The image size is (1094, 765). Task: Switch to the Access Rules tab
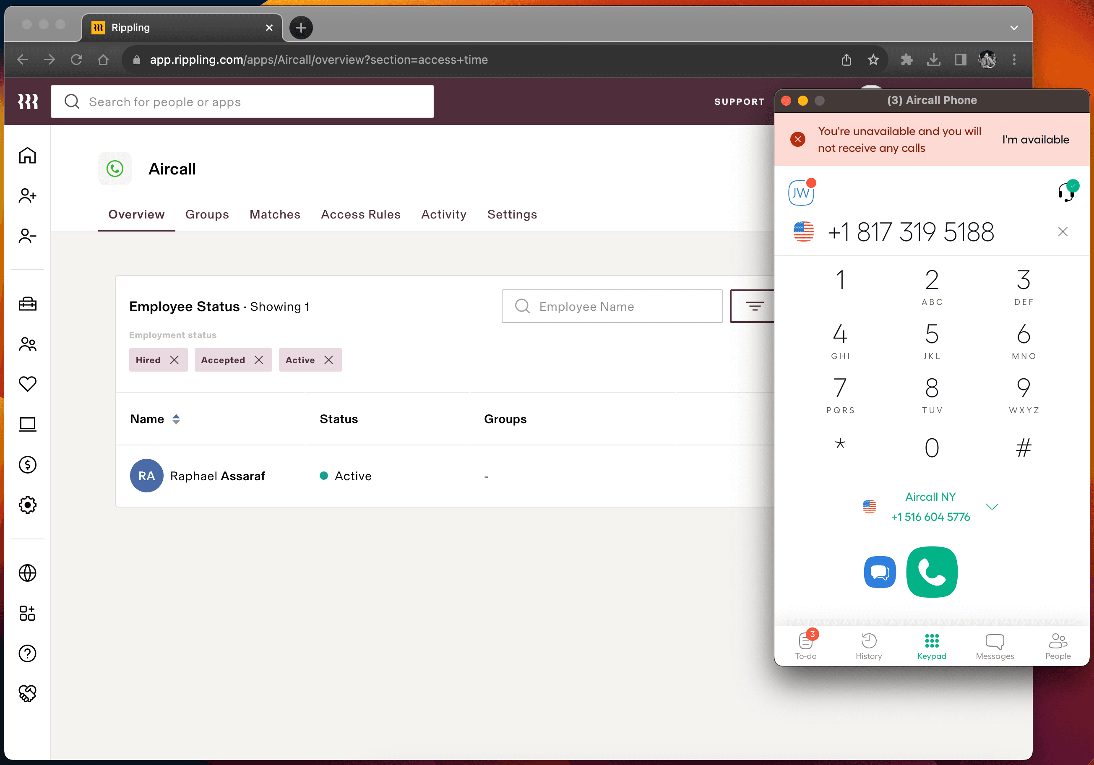pyautogui.click(x=360, y=214)
